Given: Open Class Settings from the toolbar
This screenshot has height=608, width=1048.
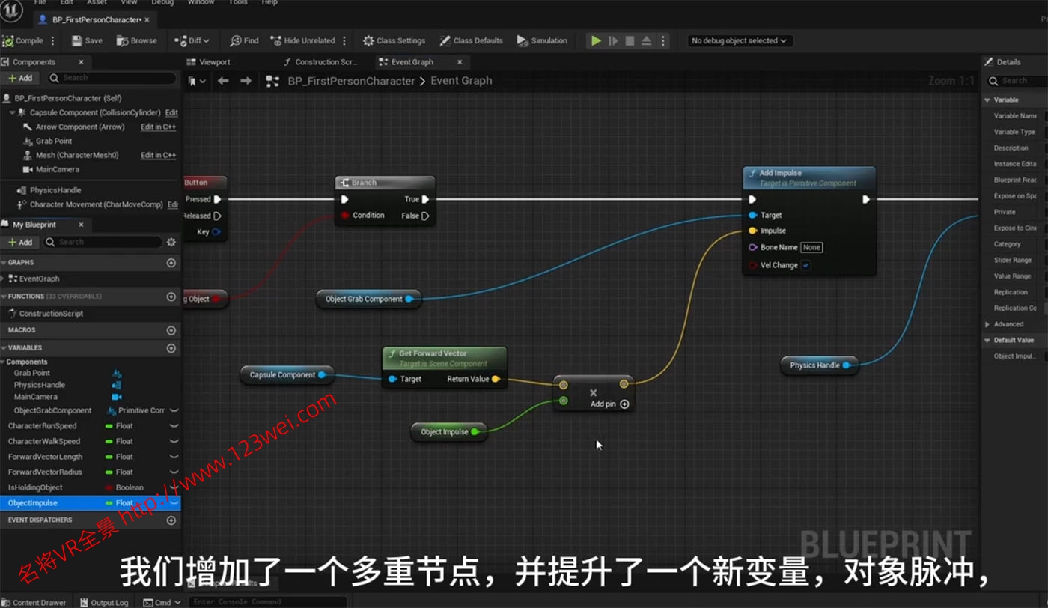Looking at the screenshot, I should tap(394, 41).
